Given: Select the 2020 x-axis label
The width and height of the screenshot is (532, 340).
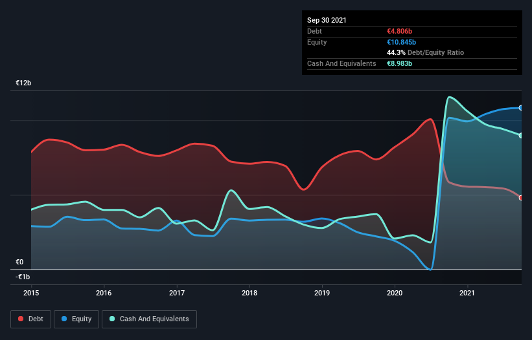Looking at the screenshot, I should pos(395,293).
